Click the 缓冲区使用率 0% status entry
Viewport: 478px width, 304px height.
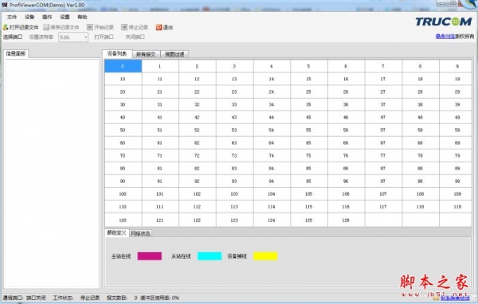(x=160, y=298)
